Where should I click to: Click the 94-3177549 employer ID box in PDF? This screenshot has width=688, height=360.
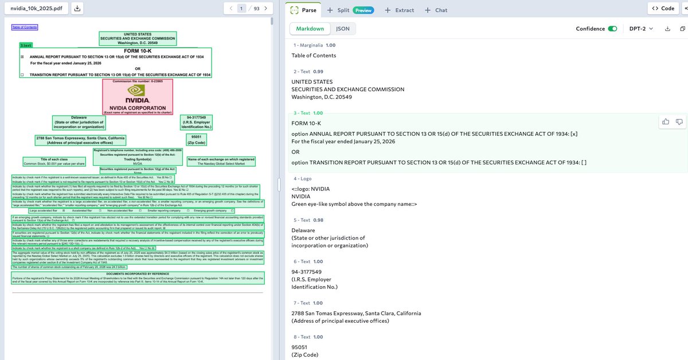(x=197, y=122)
